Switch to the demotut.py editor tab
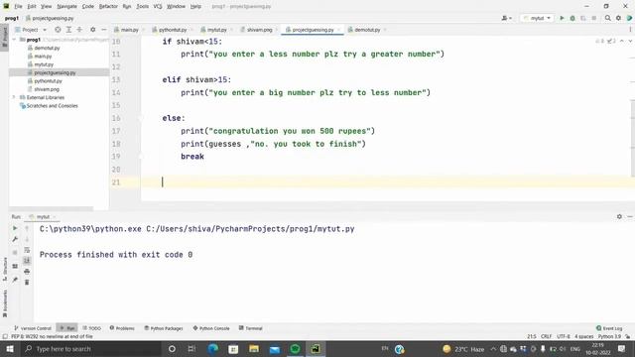 click(367, 30)
